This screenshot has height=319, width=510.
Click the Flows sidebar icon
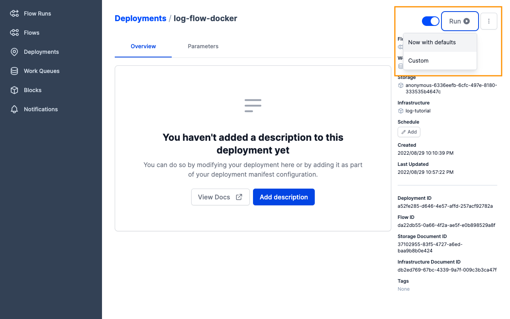(x=14, y=33)
